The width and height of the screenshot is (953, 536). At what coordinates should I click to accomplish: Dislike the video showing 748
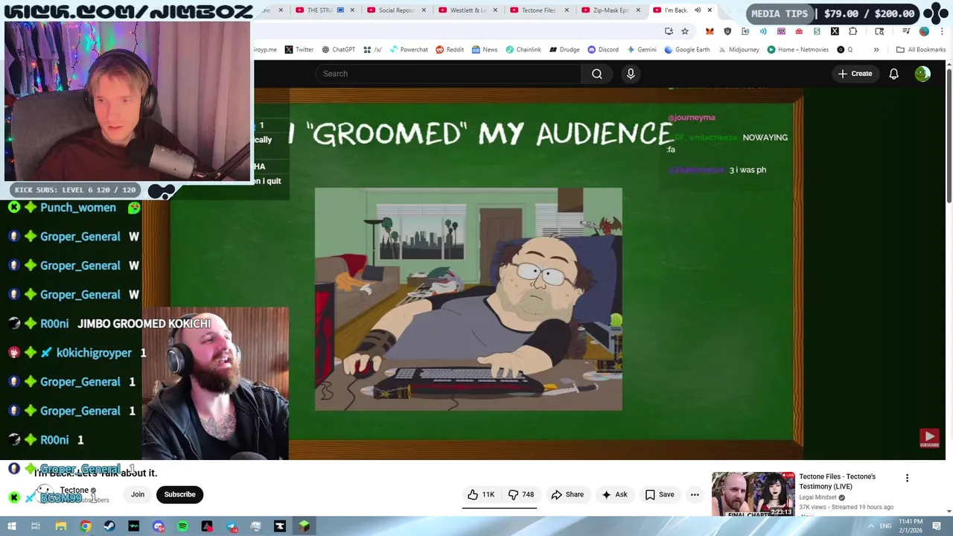[x=520, y=494]
